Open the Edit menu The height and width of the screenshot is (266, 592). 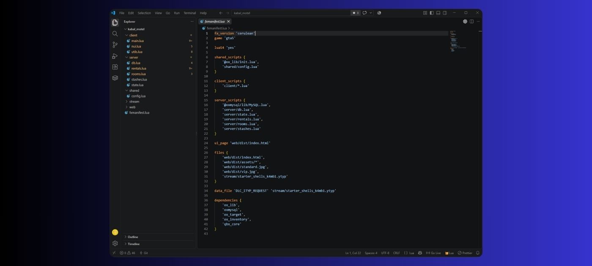pyautogui.click(x=131, y=13)
